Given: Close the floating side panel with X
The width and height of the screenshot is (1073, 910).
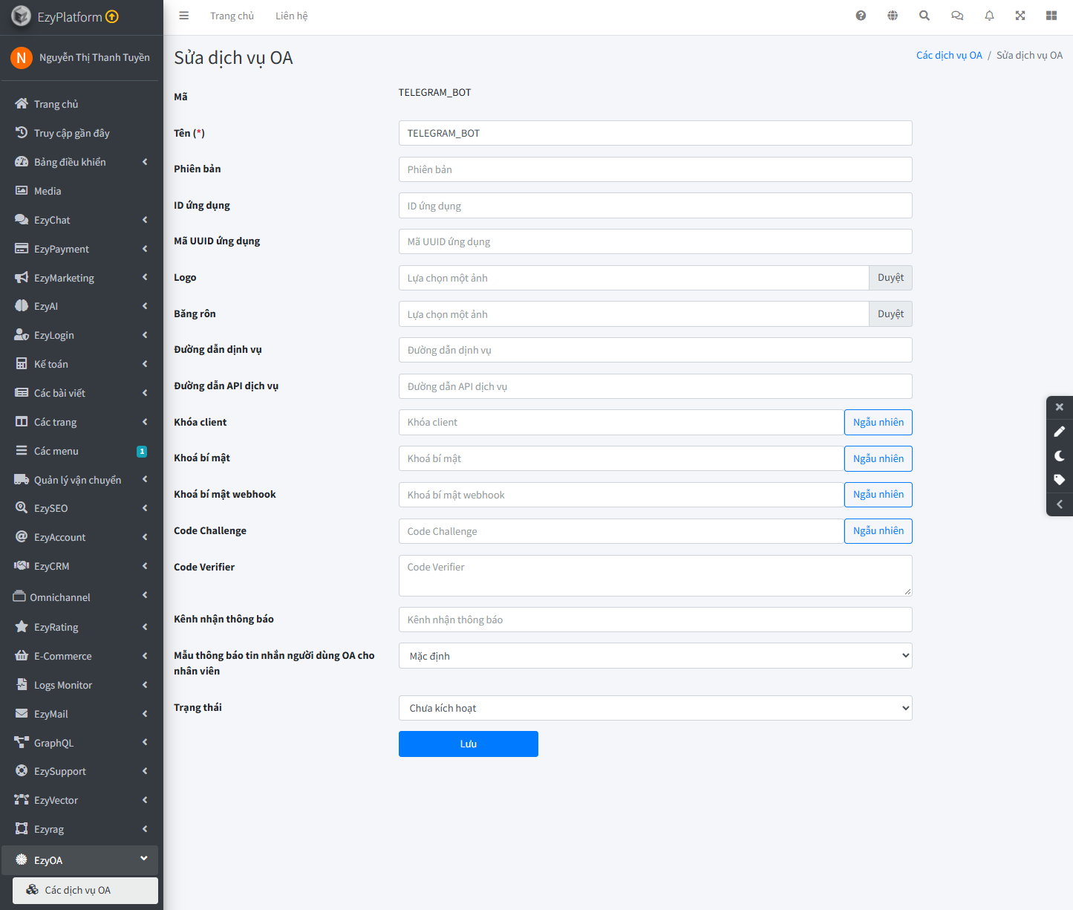Looking at the screenshot, I should click(1060, 407).
